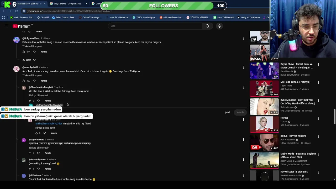The width and height of the screenshot is (336, 189).
Task: Like the @EremAdıyaman reply
Action: coord(30,169)
